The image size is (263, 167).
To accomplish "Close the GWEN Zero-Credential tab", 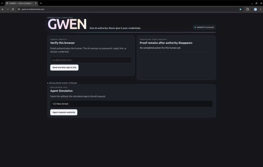I will [36, 3].
